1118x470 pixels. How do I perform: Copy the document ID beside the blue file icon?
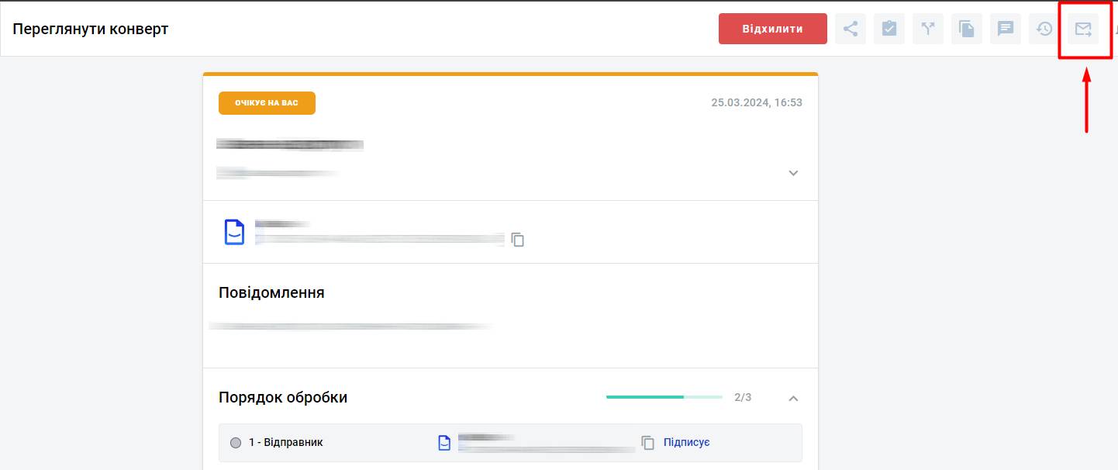518,240
